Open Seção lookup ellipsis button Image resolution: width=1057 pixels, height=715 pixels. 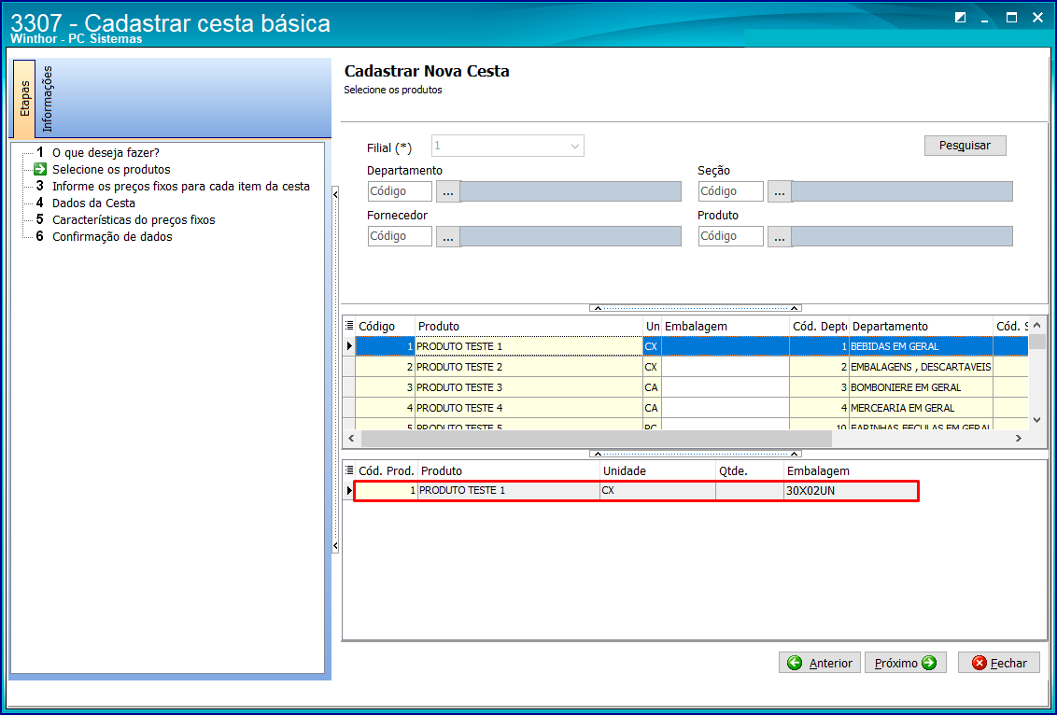[780, 191]
